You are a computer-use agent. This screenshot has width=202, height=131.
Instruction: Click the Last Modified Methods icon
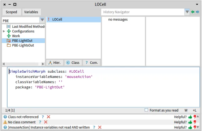8,27
